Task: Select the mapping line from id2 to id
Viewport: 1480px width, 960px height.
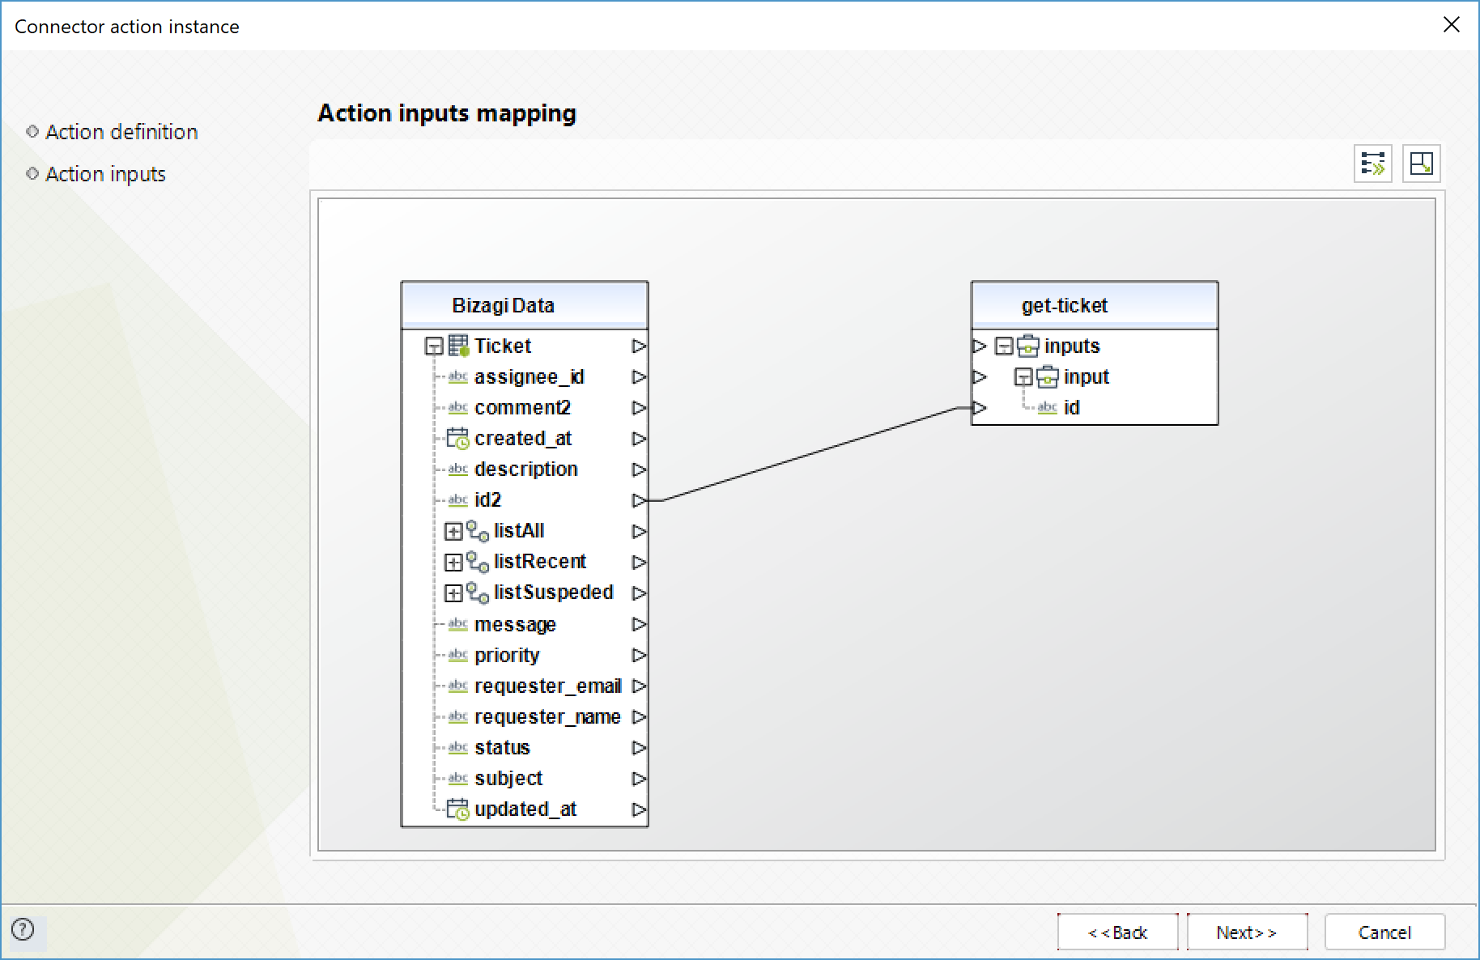Action: (810, 454)
